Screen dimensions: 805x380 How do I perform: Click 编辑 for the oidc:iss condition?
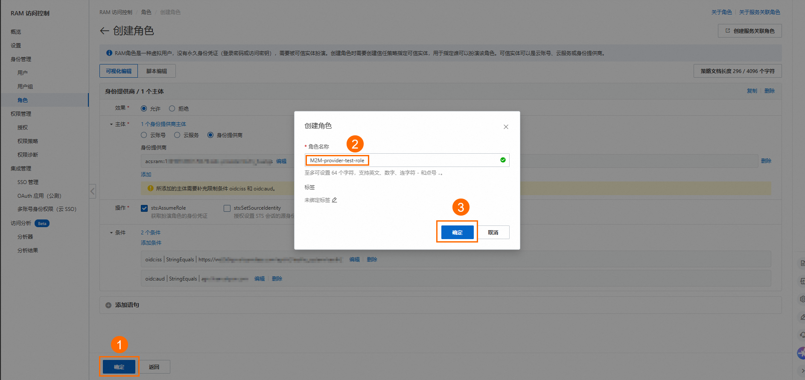(x=355, y=260)
